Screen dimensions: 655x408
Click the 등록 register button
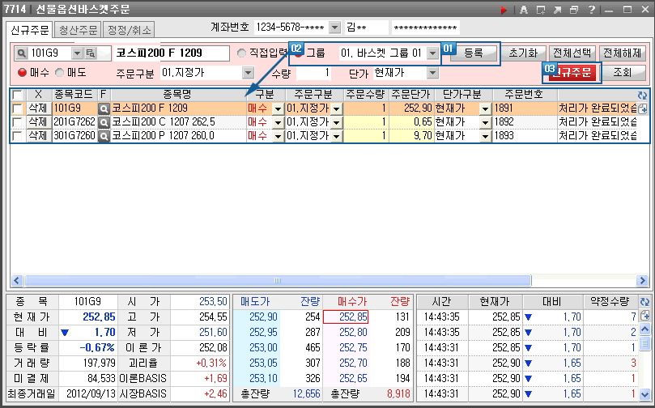474,53
